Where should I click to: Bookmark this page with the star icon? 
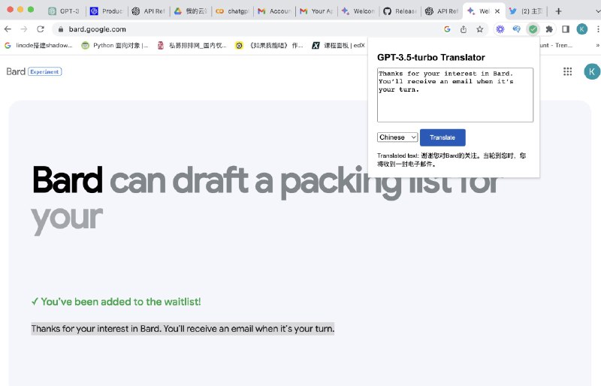coord(479,29)
